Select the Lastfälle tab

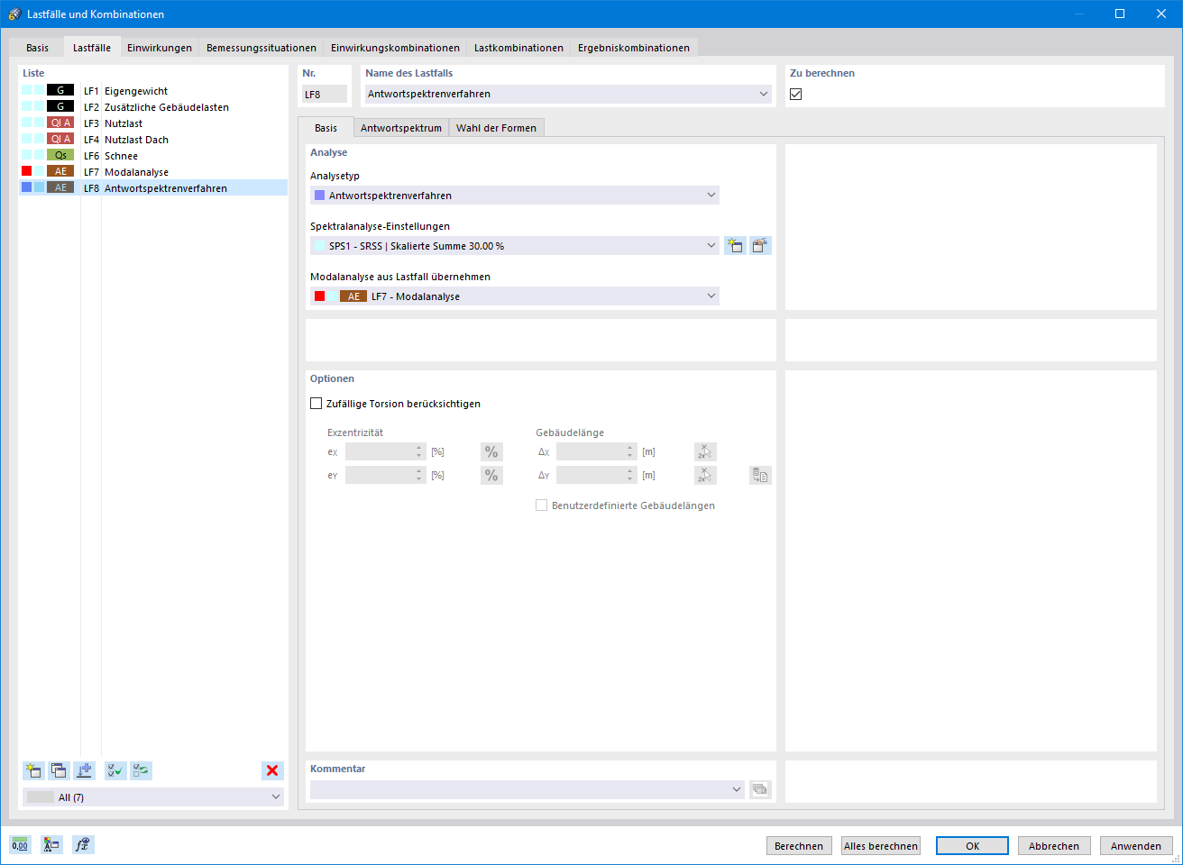point(92,47)
